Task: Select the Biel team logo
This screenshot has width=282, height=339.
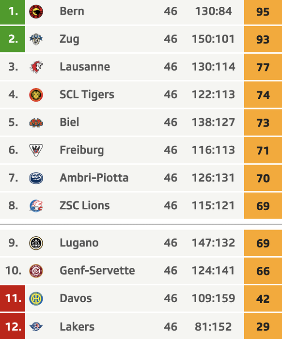Action: click(36, 123)
